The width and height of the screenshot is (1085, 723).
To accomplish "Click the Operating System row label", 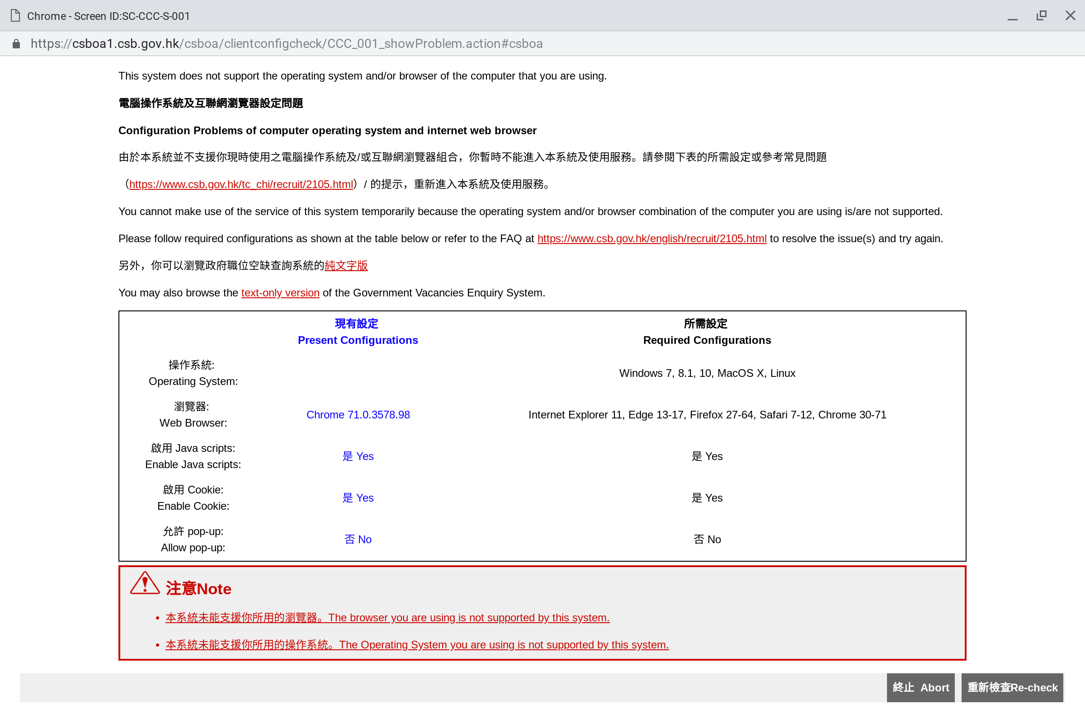I will coord(193,374).
